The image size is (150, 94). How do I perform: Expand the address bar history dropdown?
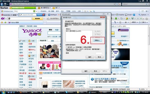114,4
